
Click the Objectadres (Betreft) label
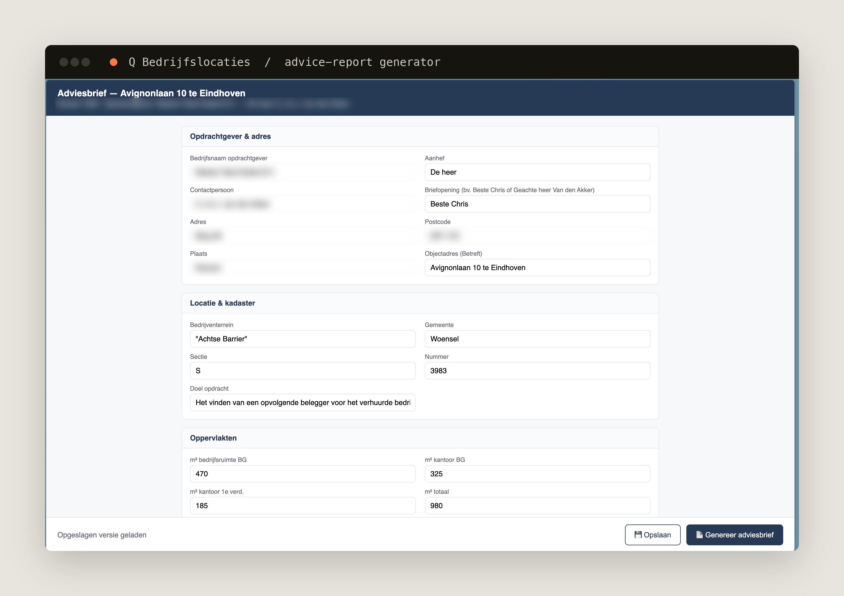pos(453,254)
